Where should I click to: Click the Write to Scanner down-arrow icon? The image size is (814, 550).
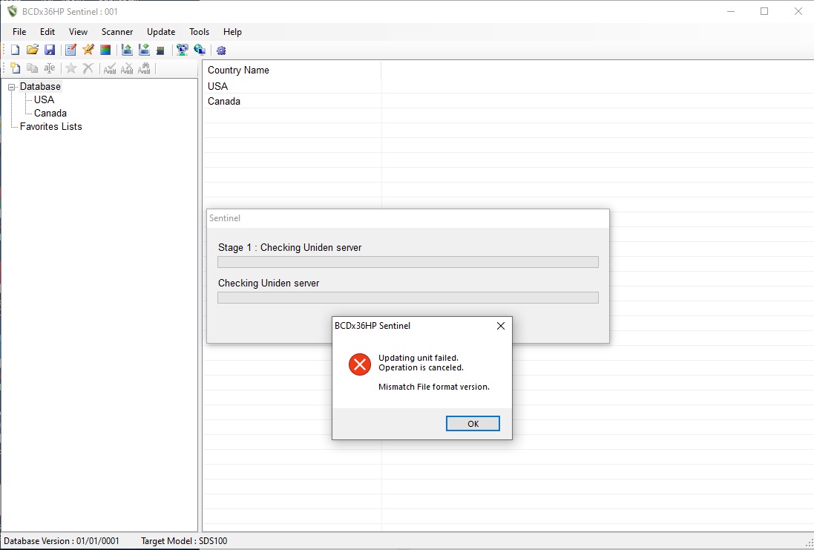click(x=144, y=50)
